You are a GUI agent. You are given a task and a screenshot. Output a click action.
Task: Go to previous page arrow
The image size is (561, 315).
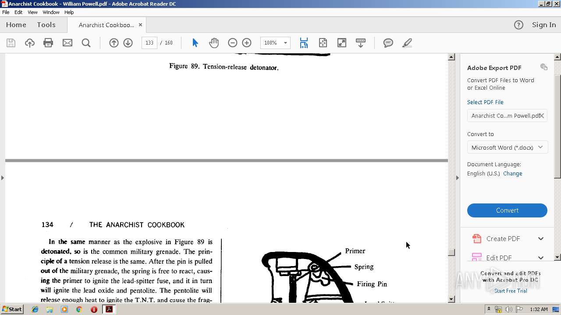pyautogui.click(x=114, y=43)
